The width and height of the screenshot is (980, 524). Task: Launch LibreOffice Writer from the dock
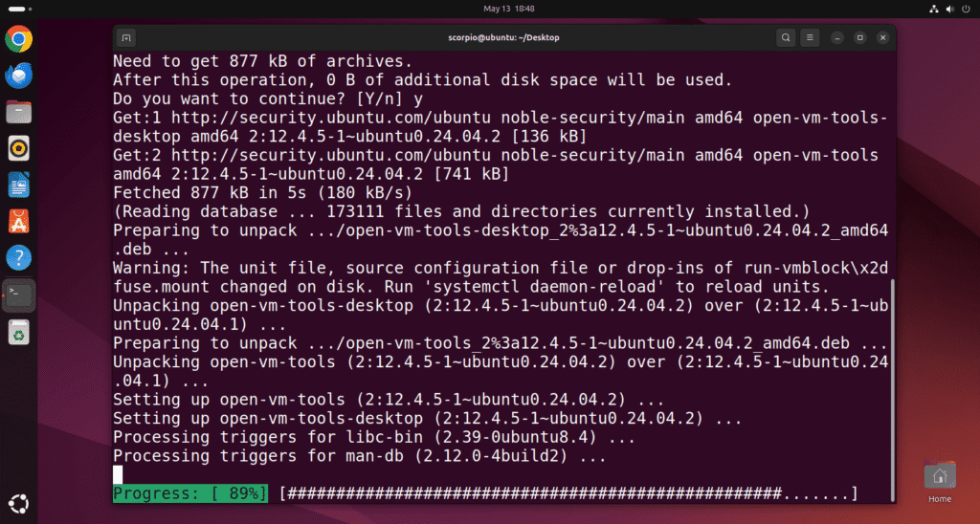[x=19, y=185]
